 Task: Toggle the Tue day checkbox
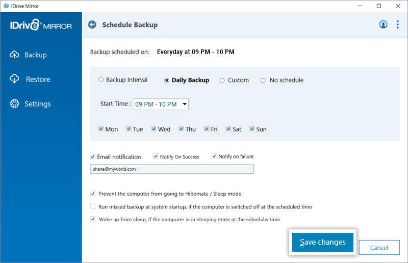tap(129, 129)
